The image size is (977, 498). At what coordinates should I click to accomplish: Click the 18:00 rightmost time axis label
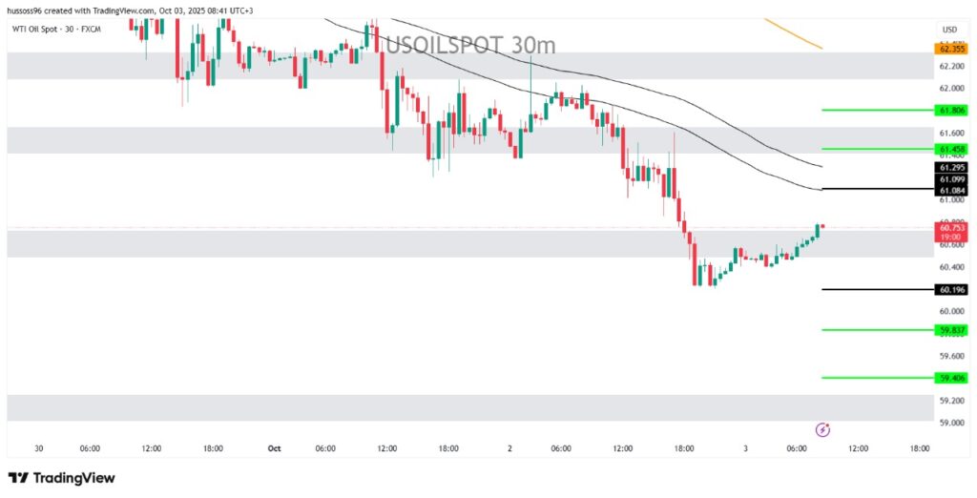[x=920, y=447]
